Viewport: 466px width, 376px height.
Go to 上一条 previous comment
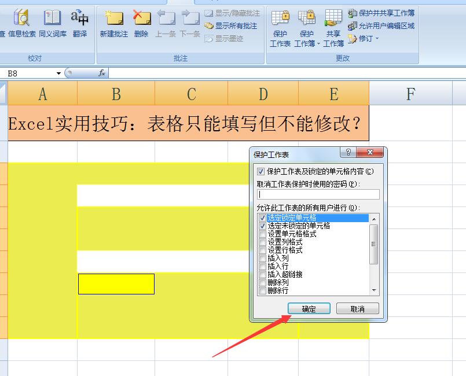click(166, 24)
